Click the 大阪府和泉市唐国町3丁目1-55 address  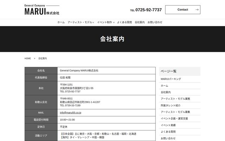(x=77, y=88)
